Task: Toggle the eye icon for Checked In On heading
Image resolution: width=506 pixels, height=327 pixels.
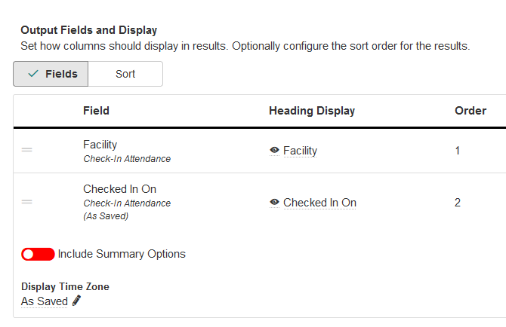Action: (x=274, y=203)
